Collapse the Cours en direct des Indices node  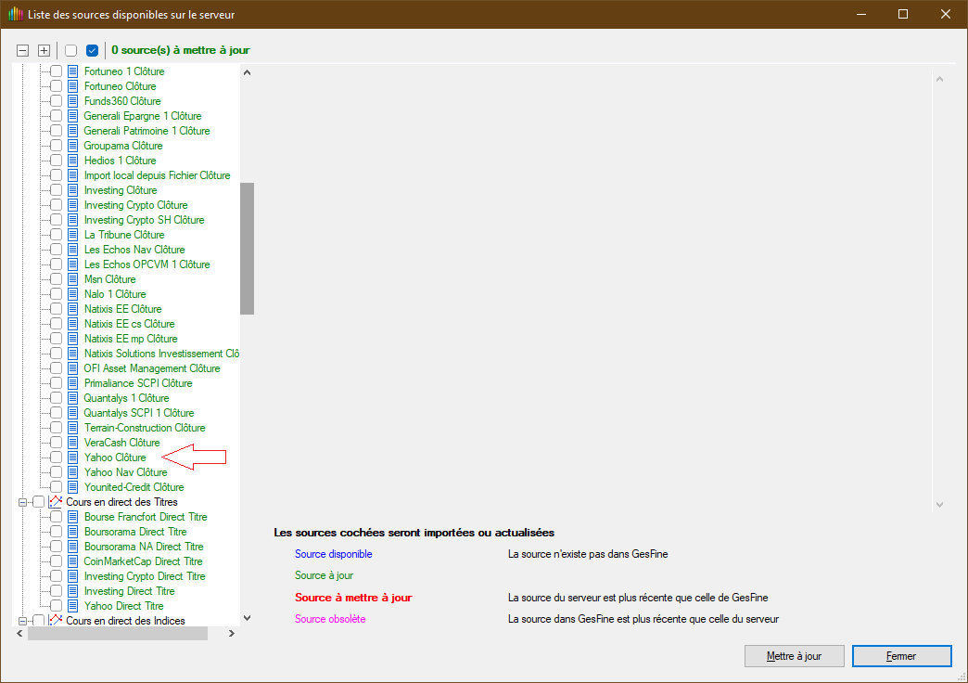(x=22, y=621)
